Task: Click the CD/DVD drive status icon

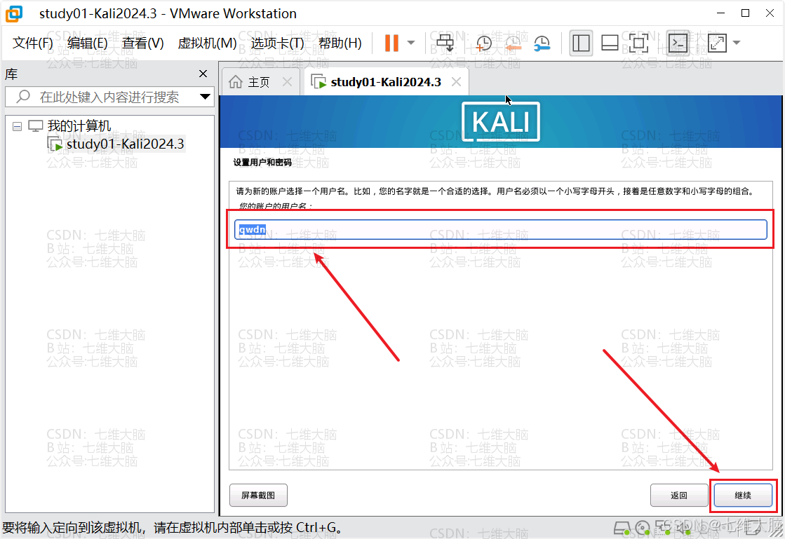Action: click(643, 528)
